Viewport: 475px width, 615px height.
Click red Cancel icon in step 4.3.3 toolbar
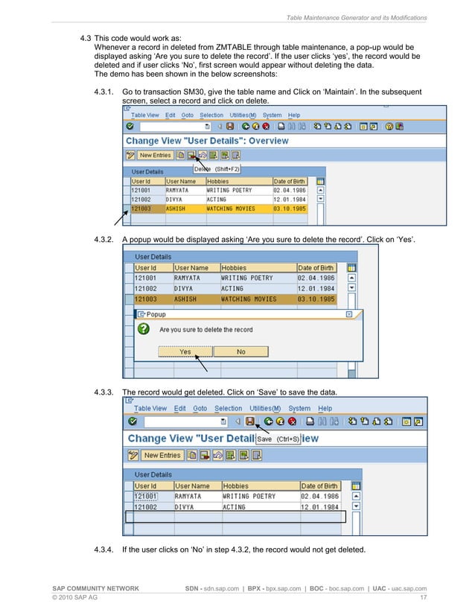(x=292, y=421)
